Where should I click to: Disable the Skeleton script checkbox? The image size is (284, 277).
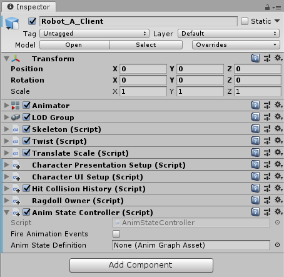(26, 129)
